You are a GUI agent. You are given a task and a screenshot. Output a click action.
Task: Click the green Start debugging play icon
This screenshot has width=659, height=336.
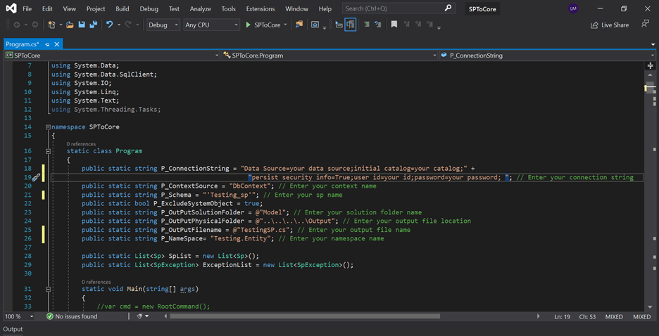(x=248, y=25)
